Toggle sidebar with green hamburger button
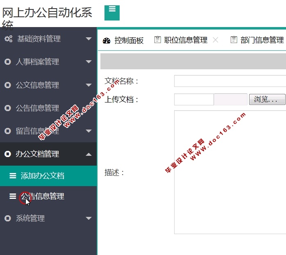 (112, 13)
